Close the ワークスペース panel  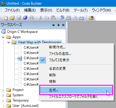[63, 25]
